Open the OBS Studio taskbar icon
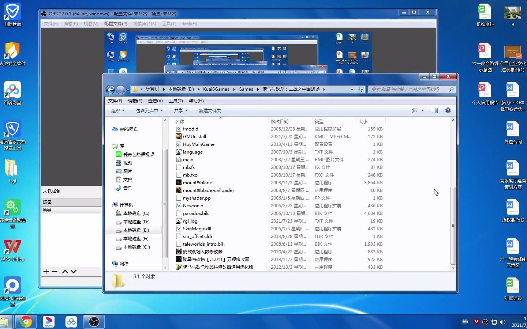527x329 pixels. [x=94, y=322]
